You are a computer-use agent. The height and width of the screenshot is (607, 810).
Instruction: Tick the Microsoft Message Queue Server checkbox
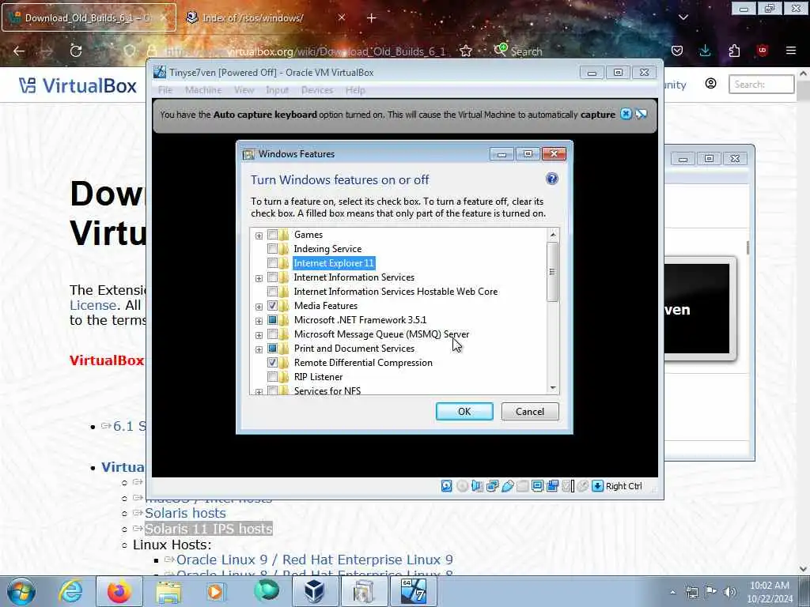tap(272, 334)
